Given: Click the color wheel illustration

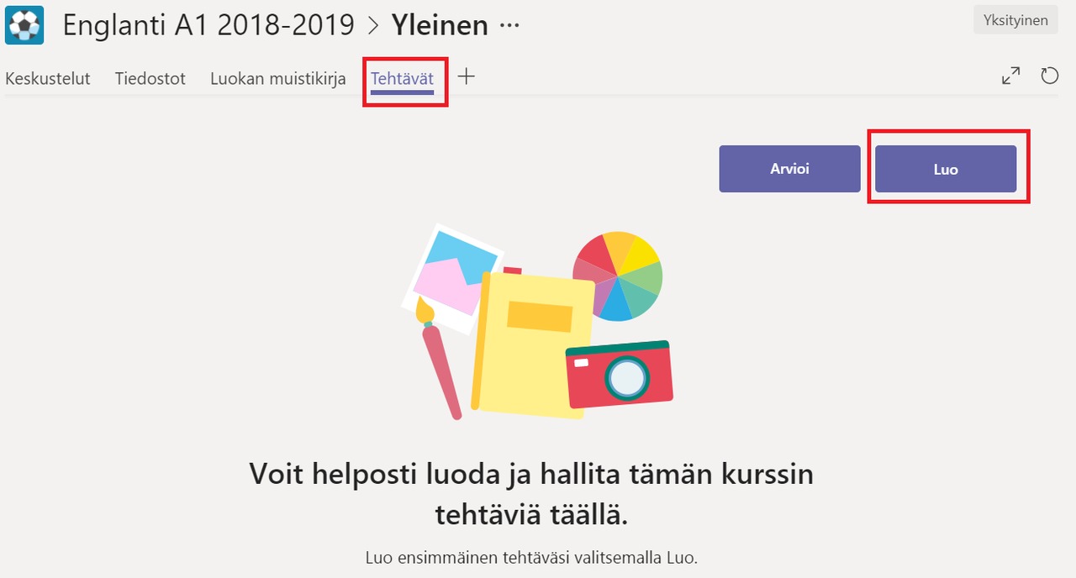Looking at the screenshot, I should (x=618, y=276).
